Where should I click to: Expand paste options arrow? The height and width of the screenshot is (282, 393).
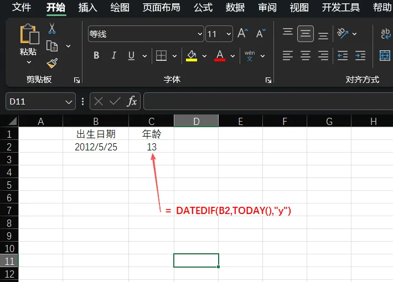click(29, 62)
